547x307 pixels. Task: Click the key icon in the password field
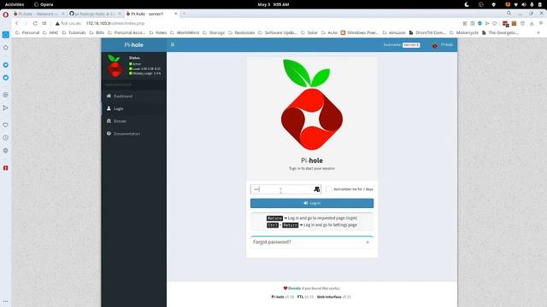(316, 189)
